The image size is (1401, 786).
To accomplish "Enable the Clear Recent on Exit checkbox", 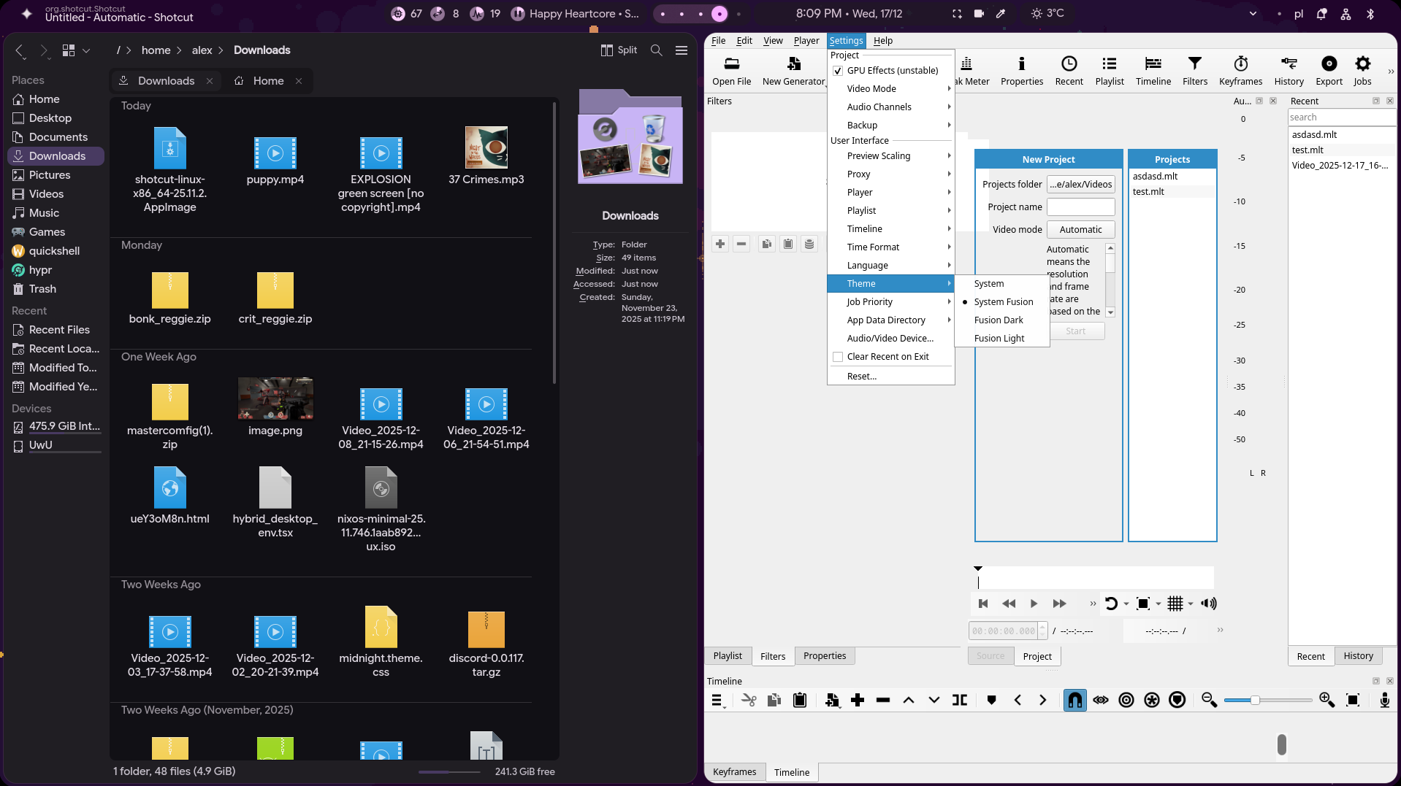I will pyautogui.click(x=838, y=357).
